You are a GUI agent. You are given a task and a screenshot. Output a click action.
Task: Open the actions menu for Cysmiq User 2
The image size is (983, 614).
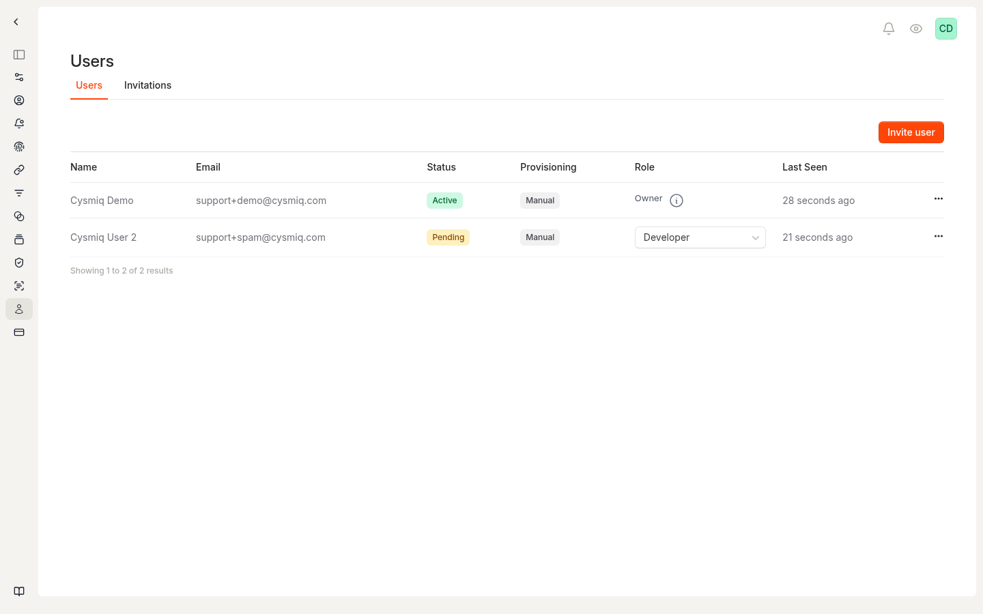(x=938, y=236)
